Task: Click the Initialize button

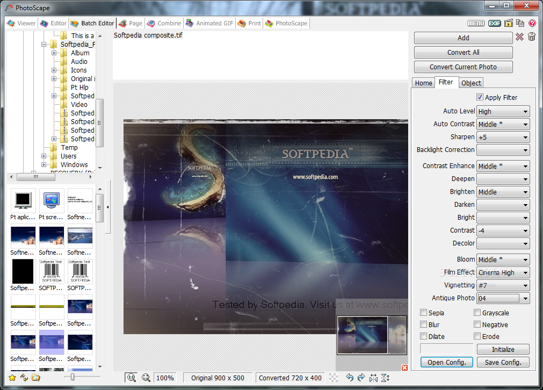Action: 503,349
